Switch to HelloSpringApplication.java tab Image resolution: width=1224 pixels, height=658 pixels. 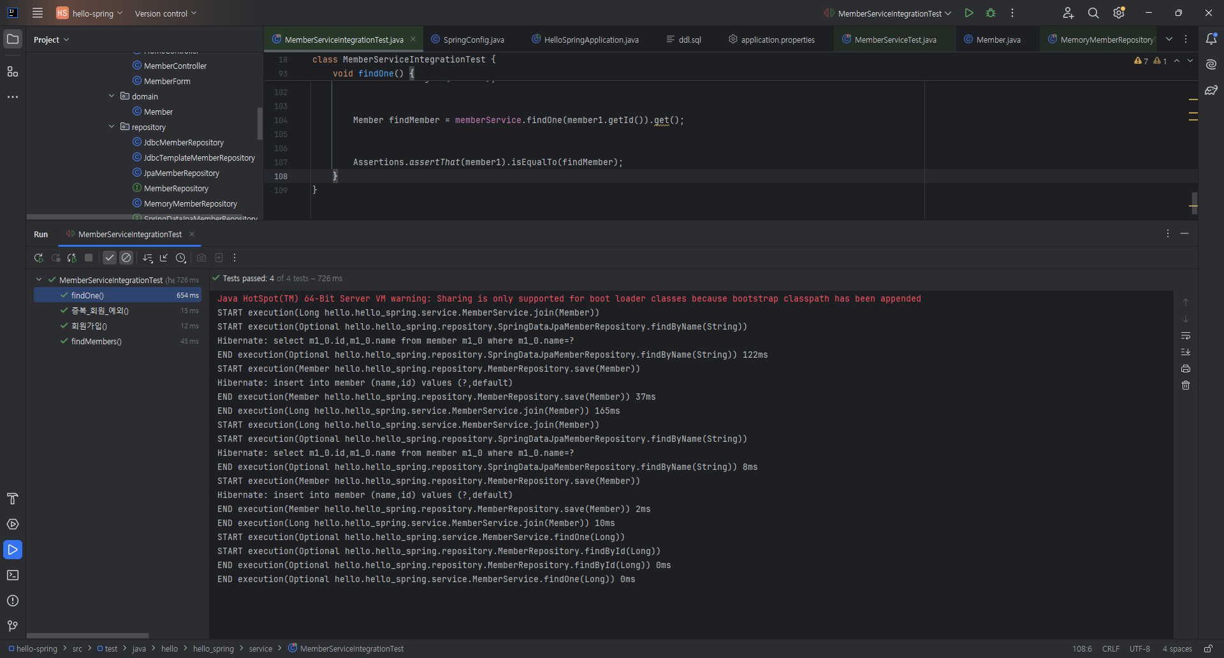pyautogui.click(x=585, y=40)
